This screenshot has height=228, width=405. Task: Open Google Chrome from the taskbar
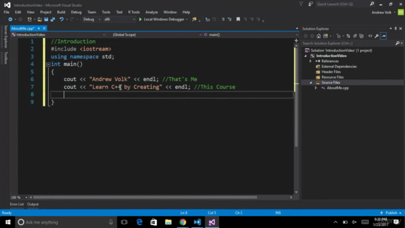(x=183, y=222)
